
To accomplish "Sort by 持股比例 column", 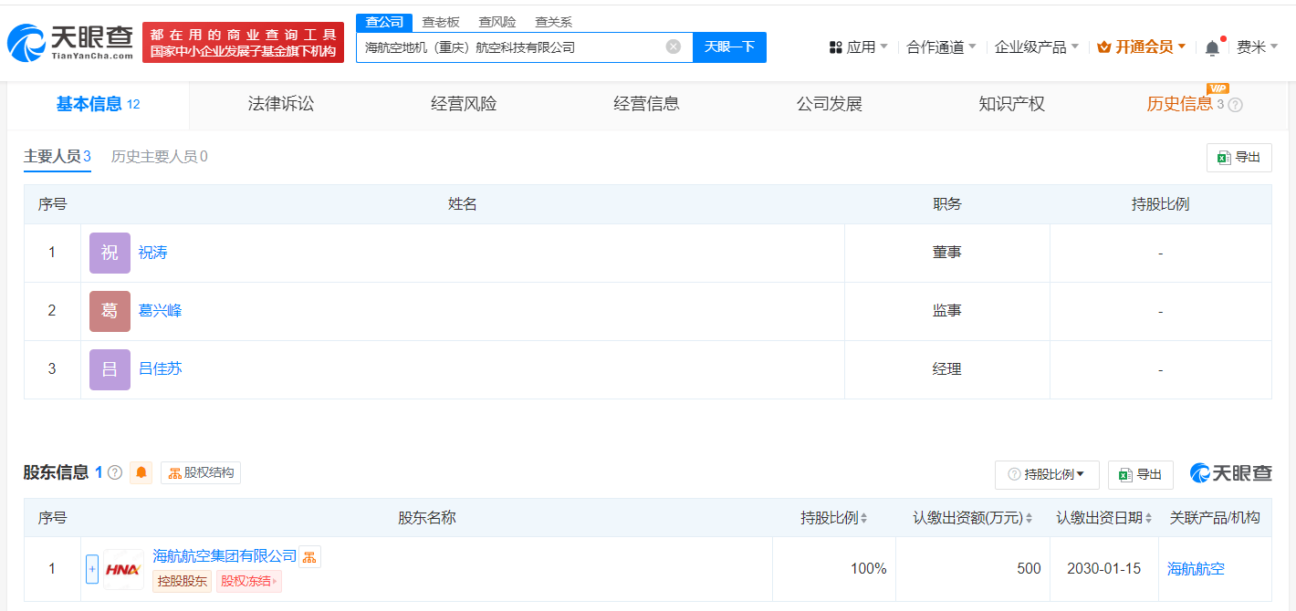I will [834, 518].
